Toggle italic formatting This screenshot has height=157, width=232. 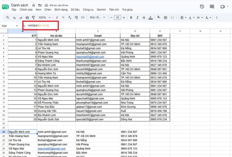(138, 17)
